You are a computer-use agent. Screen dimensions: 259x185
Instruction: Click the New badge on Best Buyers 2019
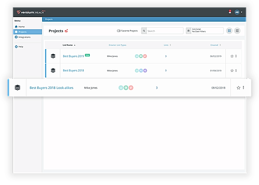[x=87, y=55]
